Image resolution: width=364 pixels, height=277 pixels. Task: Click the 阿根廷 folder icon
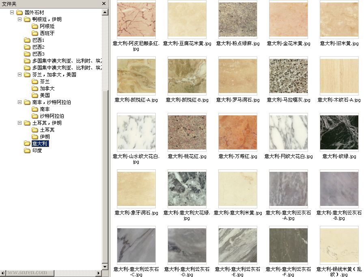pyautogui.click(x=35, y=26)
